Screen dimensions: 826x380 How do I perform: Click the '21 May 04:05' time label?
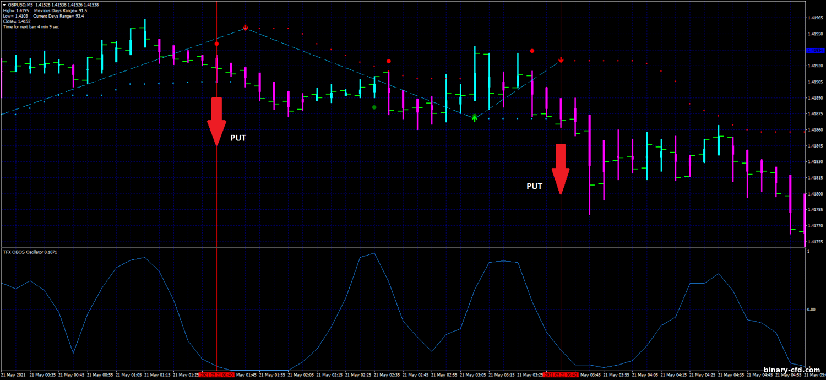point(646,375)
